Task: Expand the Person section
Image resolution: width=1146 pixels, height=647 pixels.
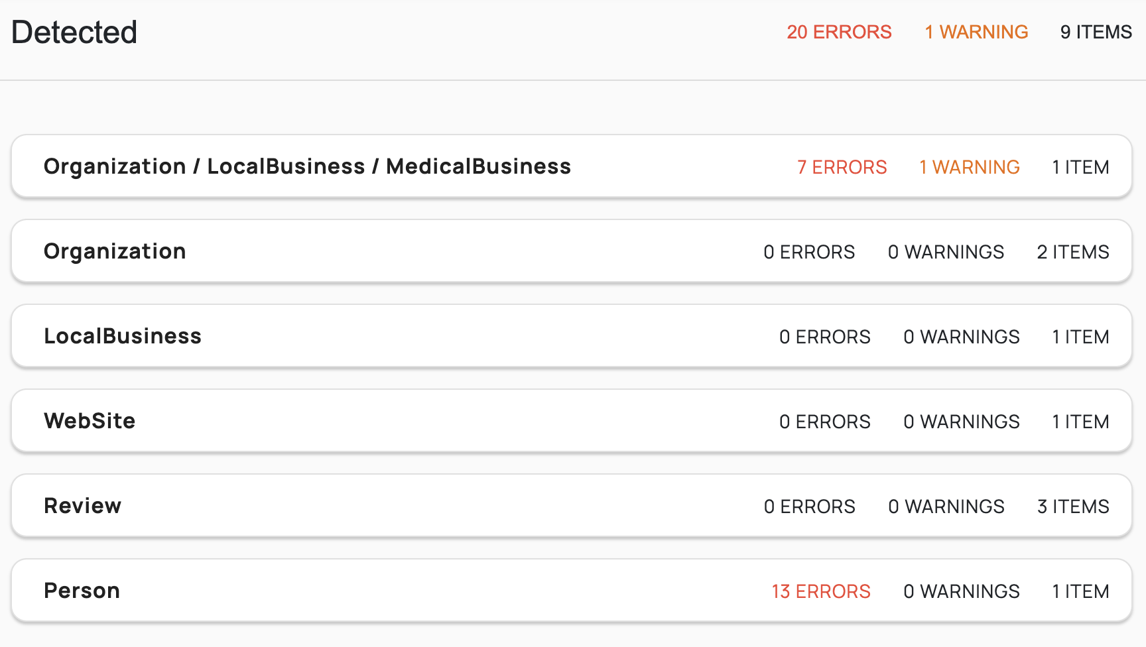Action: pyautogui.click(x=82, y=590)
